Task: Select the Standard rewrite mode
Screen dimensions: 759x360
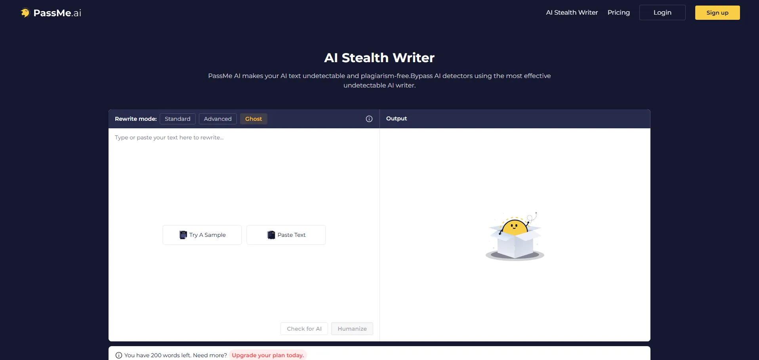Action: tap(177, 119)
